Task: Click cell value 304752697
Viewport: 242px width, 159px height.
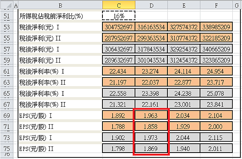Action: click(x=119, y=27)
